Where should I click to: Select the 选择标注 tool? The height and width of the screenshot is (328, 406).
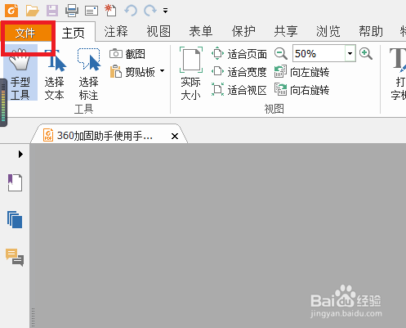[88, 74]
